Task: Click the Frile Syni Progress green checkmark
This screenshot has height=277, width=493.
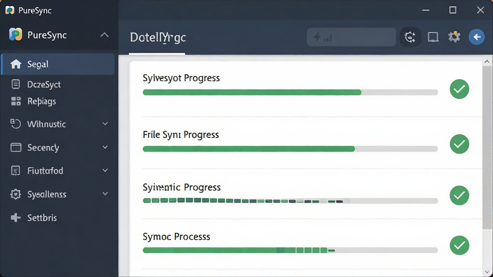Action: pos(459,144)
